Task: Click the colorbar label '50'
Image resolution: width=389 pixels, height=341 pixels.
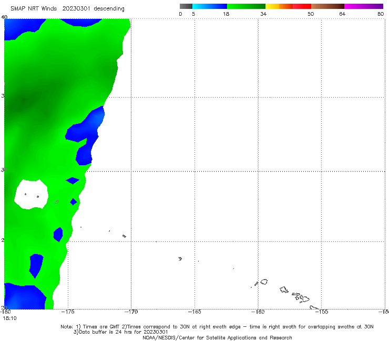Action: pyautogui.click(x=311, y=14)
